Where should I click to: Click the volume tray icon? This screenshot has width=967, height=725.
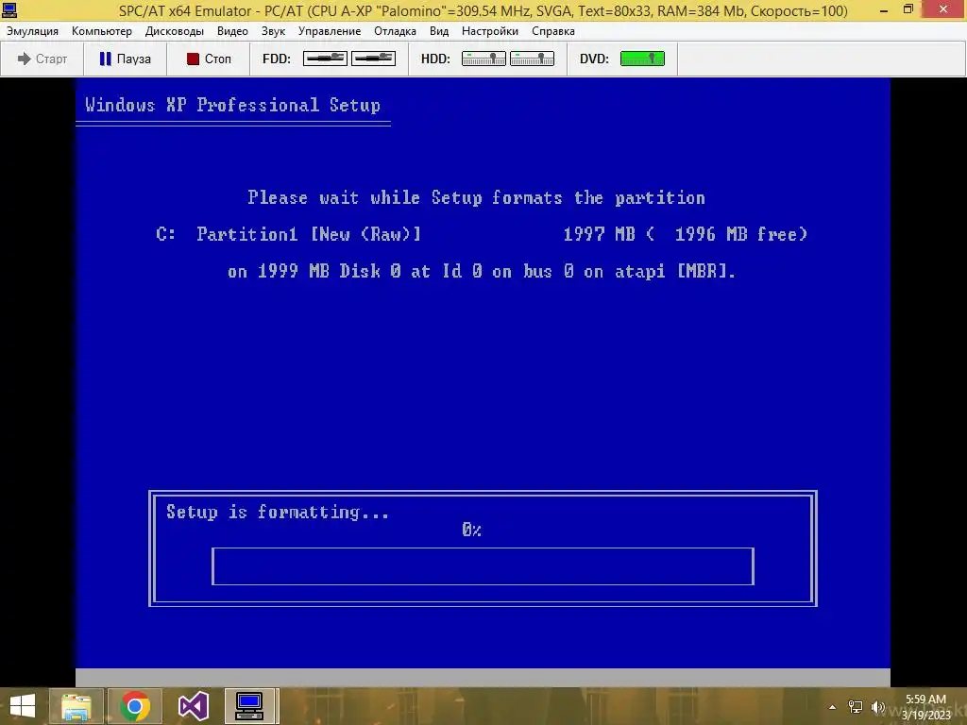tap(878, 707)
